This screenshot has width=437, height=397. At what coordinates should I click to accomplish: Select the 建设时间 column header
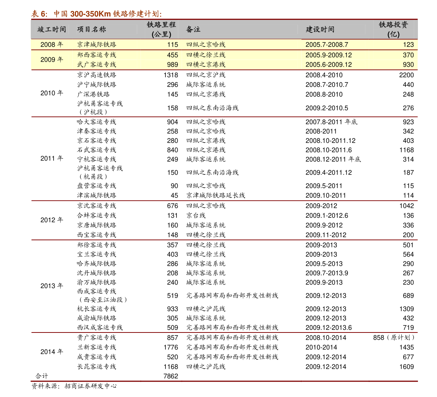(320, 29)
